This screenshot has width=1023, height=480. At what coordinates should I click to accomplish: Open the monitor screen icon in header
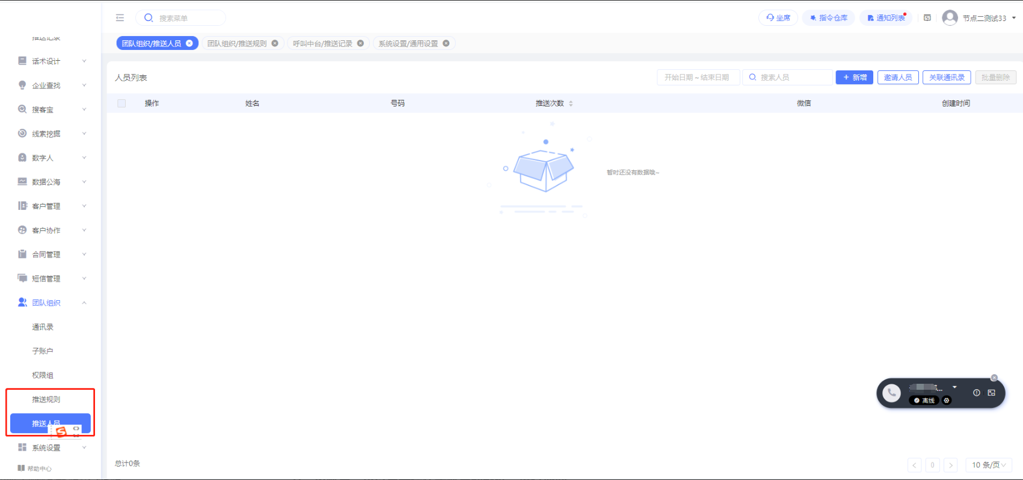pyautogui.click(x=927, y=18)
